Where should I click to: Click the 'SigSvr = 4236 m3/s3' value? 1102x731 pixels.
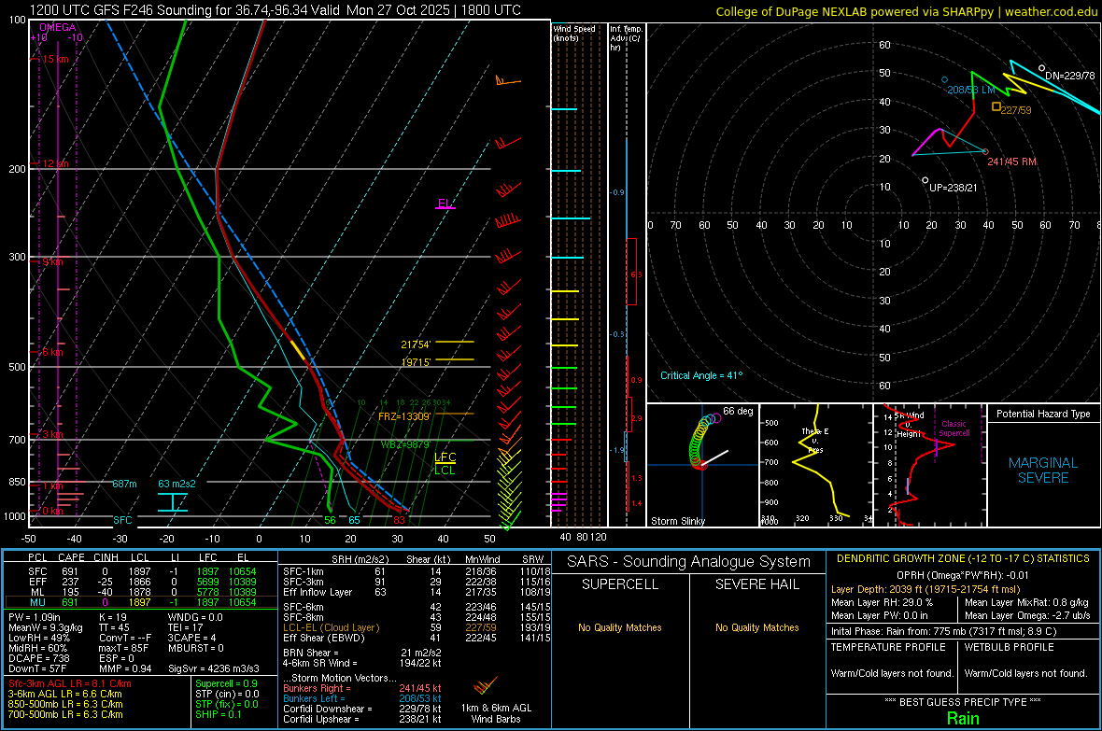point(213,669)
